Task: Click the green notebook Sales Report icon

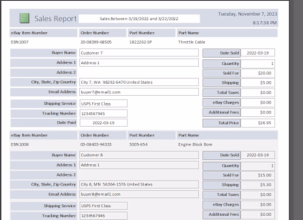Action: pos(24,18)
